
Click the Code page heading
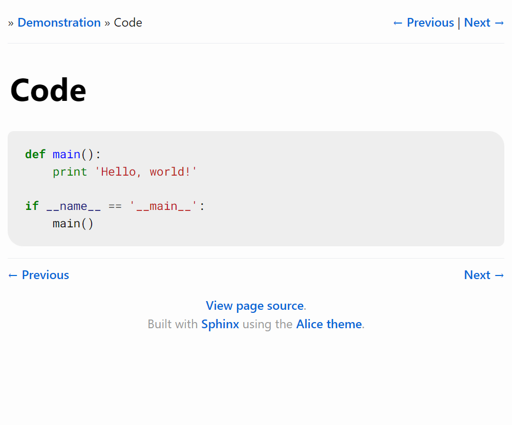pos(48,90)
